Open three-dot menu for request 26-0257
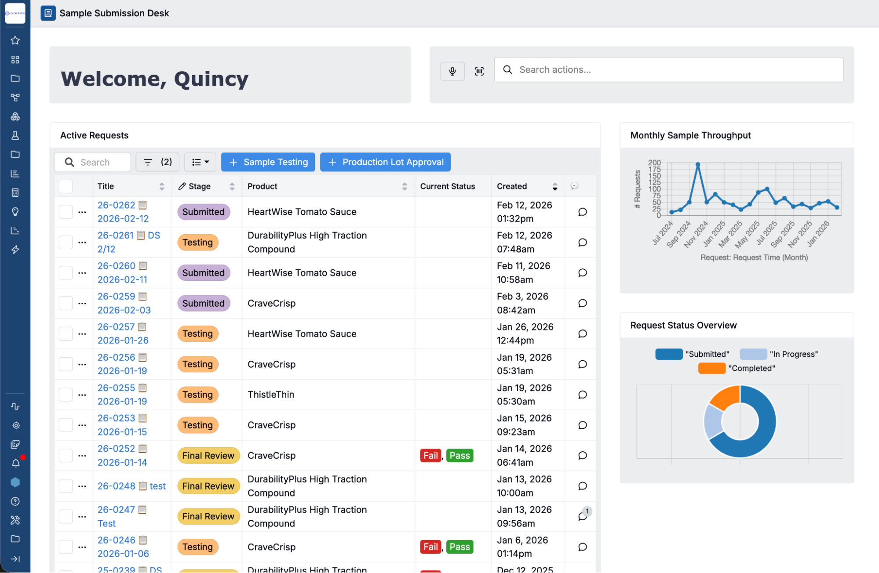This screenshot has width=879, height=573. pyautogui.click(x=82, y=334)
